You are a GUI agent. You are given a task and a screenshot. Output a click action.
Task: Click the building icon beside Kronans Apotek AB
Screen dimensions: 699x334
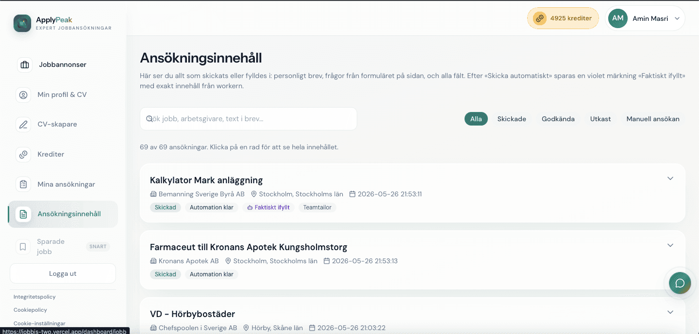(x=153, y=261)
